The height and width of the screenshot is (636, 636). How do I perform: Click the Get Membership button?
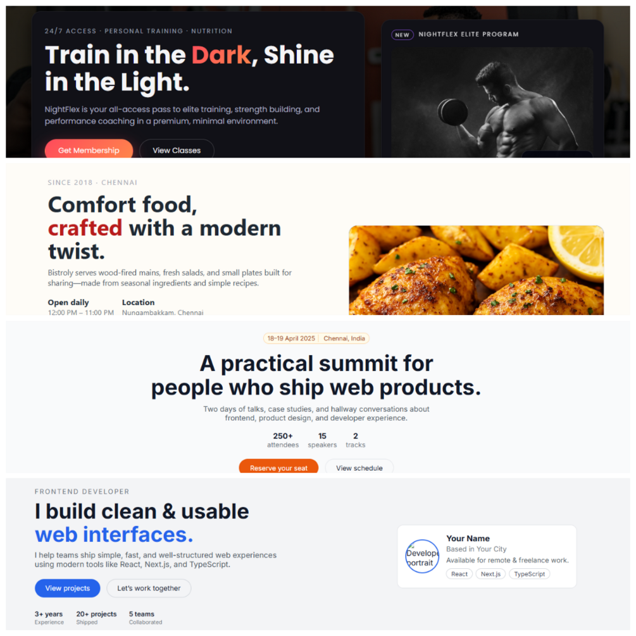coord(89,149)
